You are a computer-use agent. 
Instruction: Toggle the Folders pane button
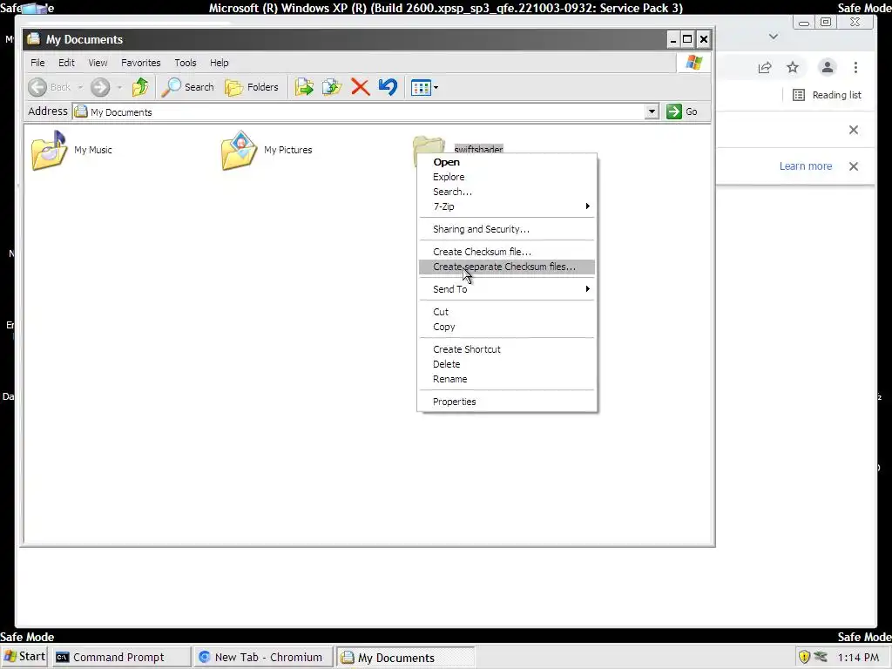click(252, 87)
